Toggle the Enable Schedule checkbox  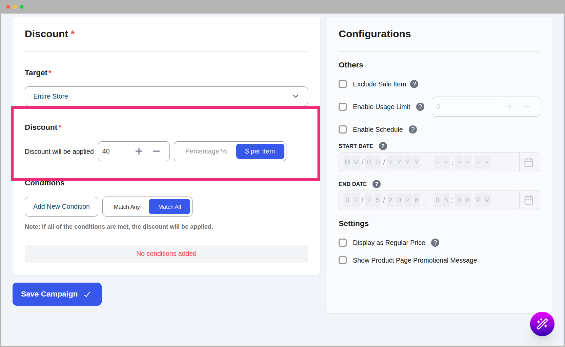[x=343, y=129]
